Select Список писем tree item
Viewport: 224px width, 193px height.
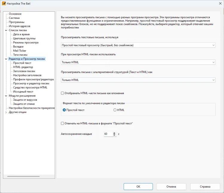(18, 30)
